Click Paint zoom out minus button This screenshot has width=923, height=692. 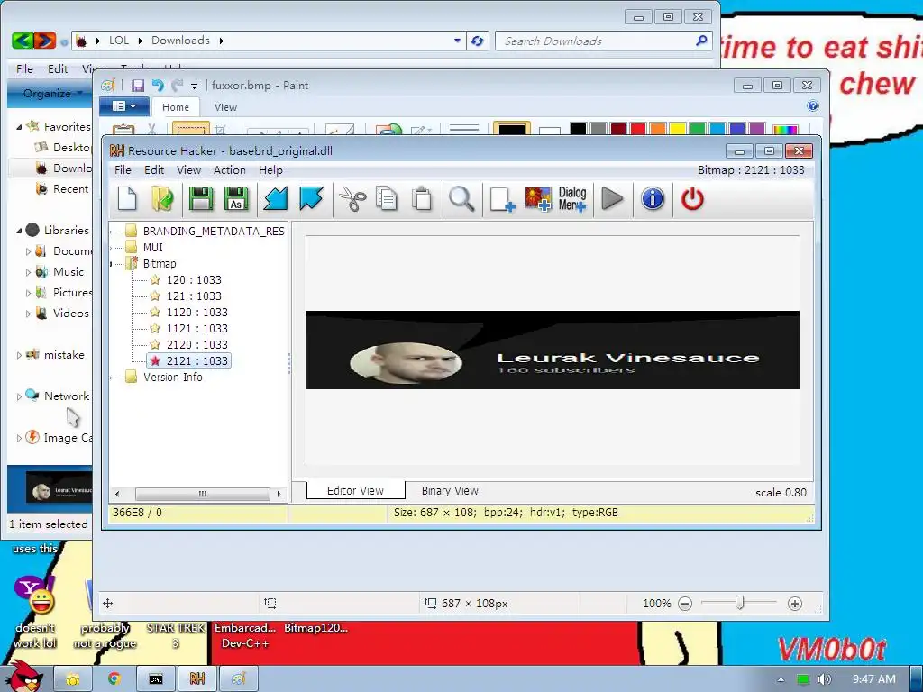coord(685,604)
